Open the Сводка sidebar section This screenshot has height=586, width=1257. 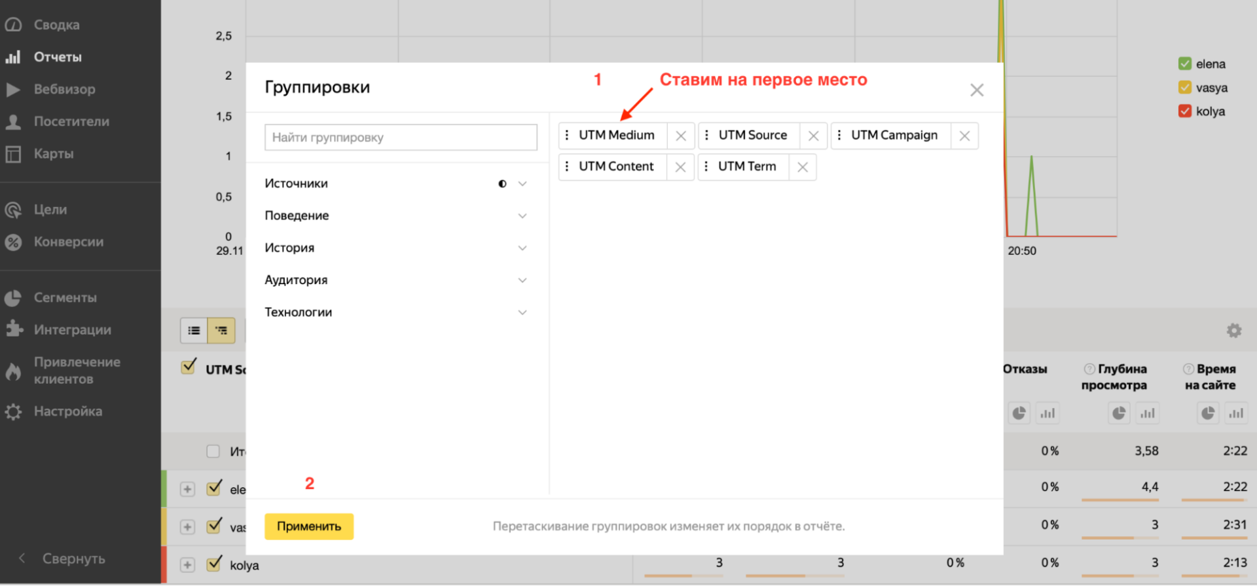[56, 25]
